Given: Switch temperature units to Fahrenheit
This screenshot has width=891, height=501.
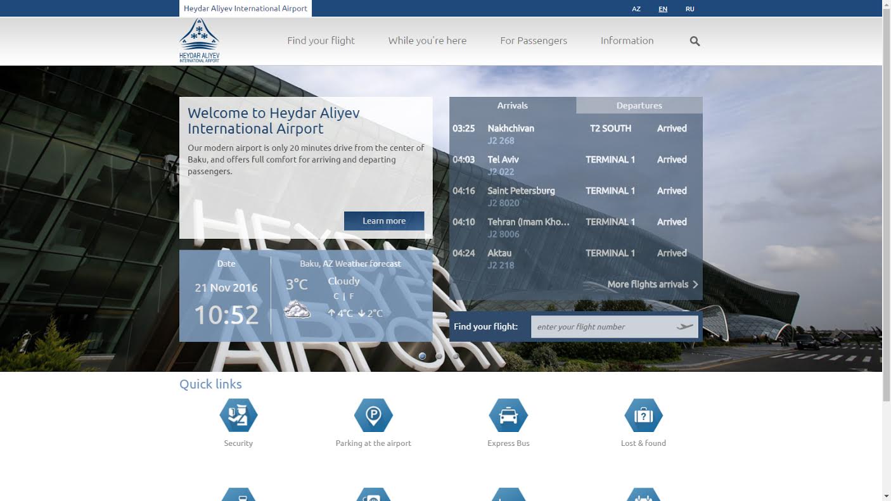Looking at the screenshot, I should 352,296.
